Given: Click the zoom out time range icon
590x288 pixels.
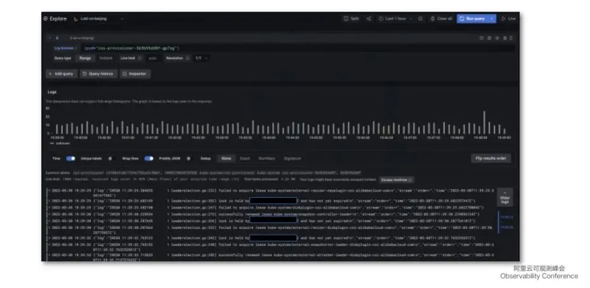Looking at the screenshot, I should (x=420, y=18).
